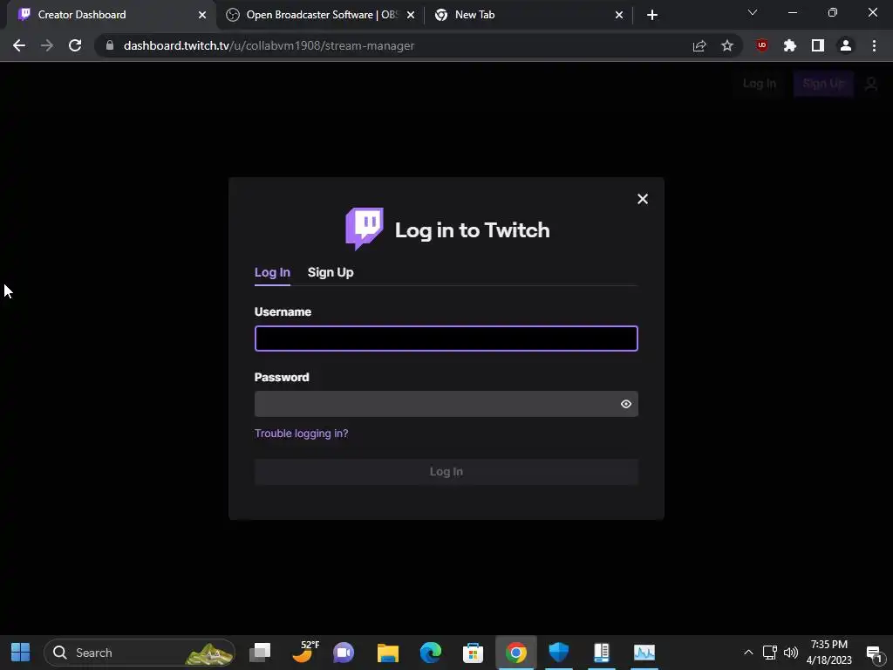Close the Creator Dashboard tab
893x670 pixels.
(202, 15)
